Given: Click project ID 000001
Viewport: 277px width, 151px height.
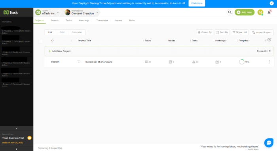Looking at the screenshot, I should click(x=55, y=62).
